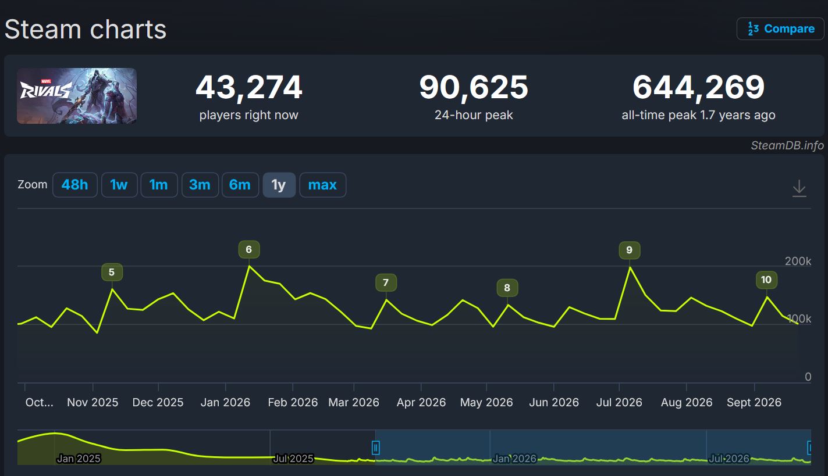Click event marker 5 on chart
This screenshot has height=476, width=828.
pos(112,271)
